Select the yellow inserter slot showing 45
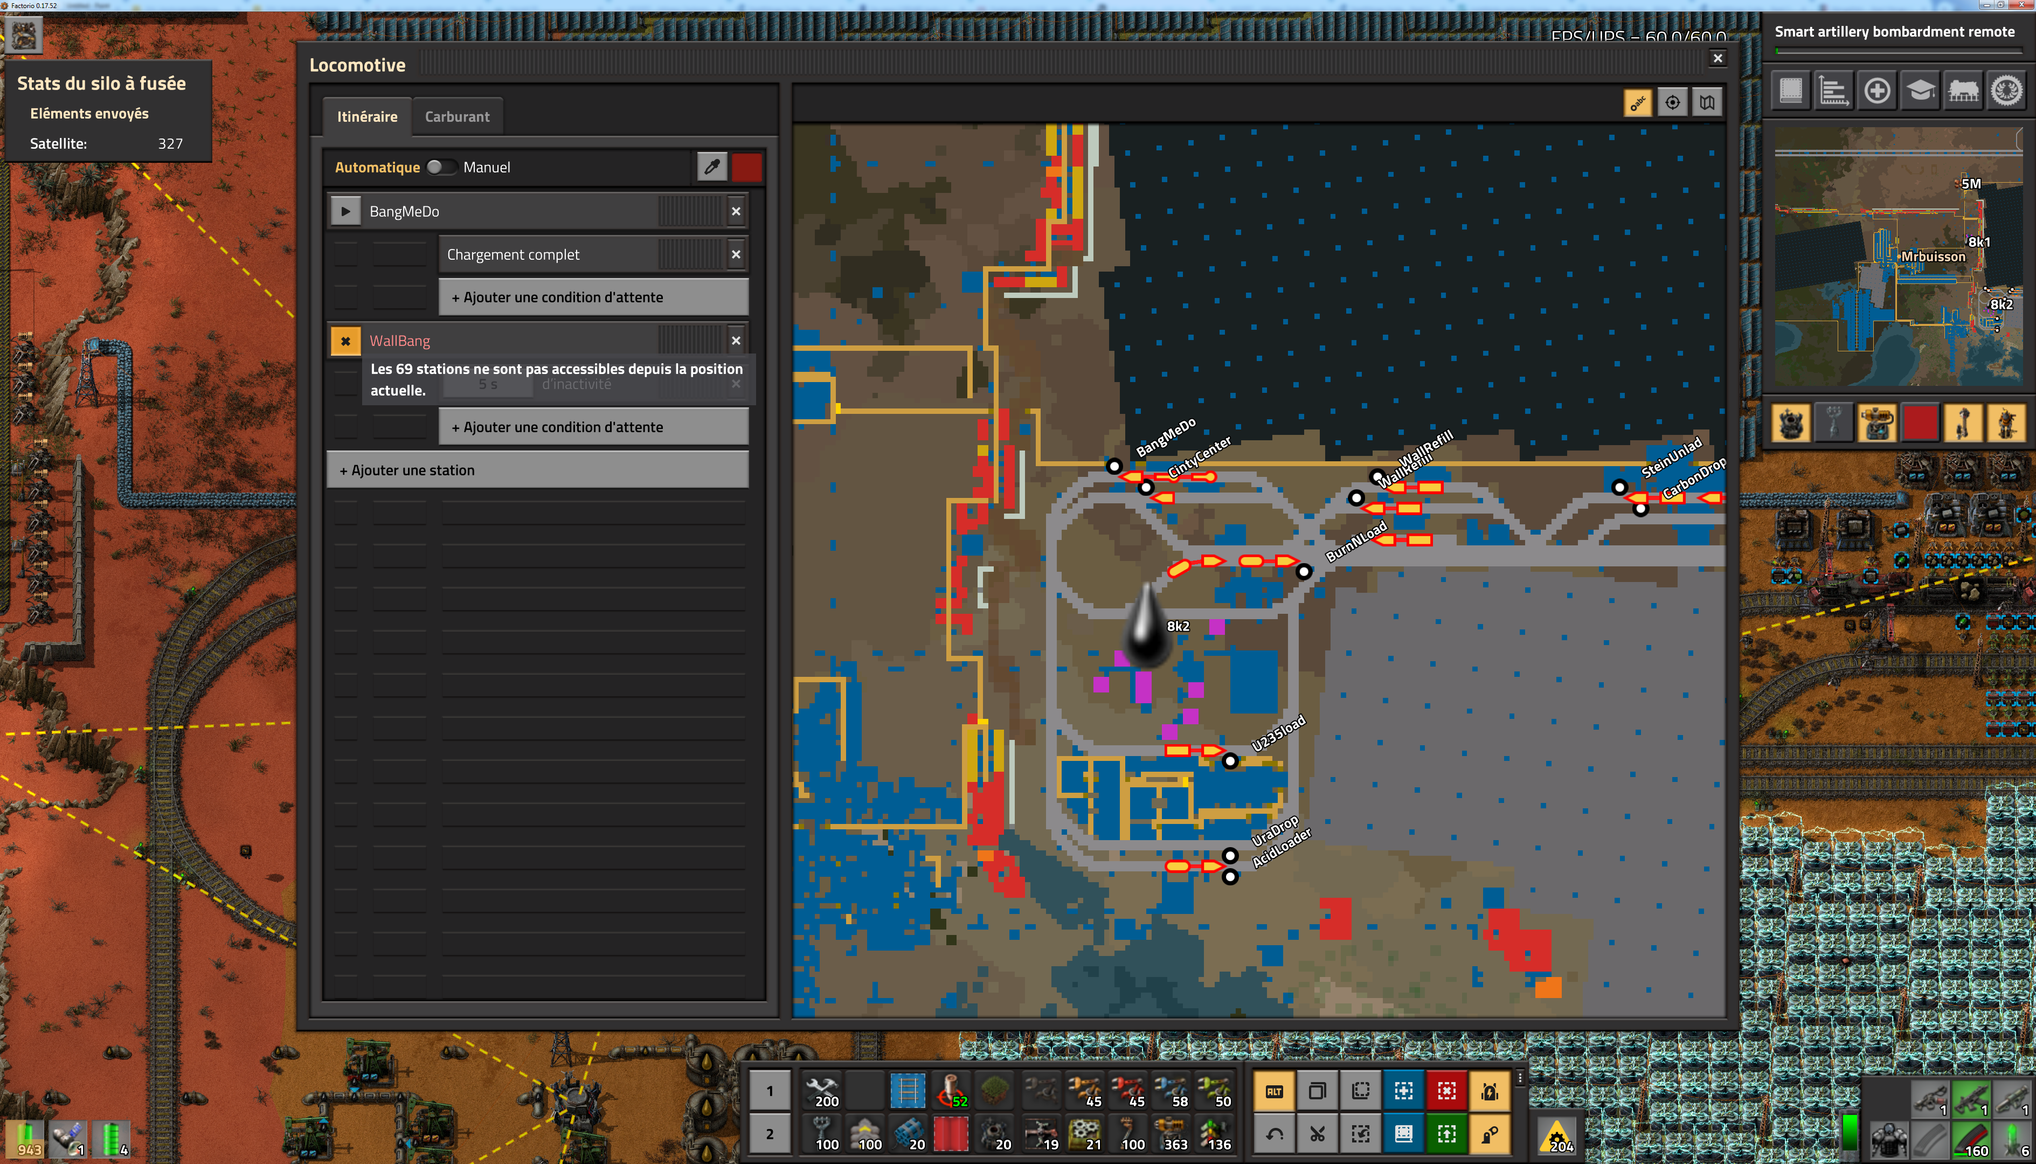 (x=1085, y=1091)
